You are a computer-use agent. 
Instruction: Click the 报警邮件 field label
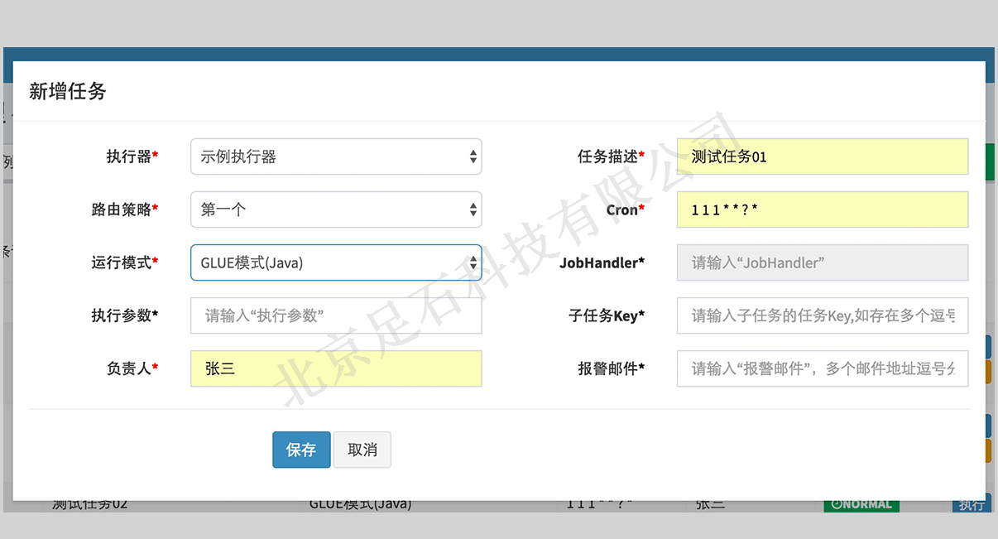tap(608, 368)
